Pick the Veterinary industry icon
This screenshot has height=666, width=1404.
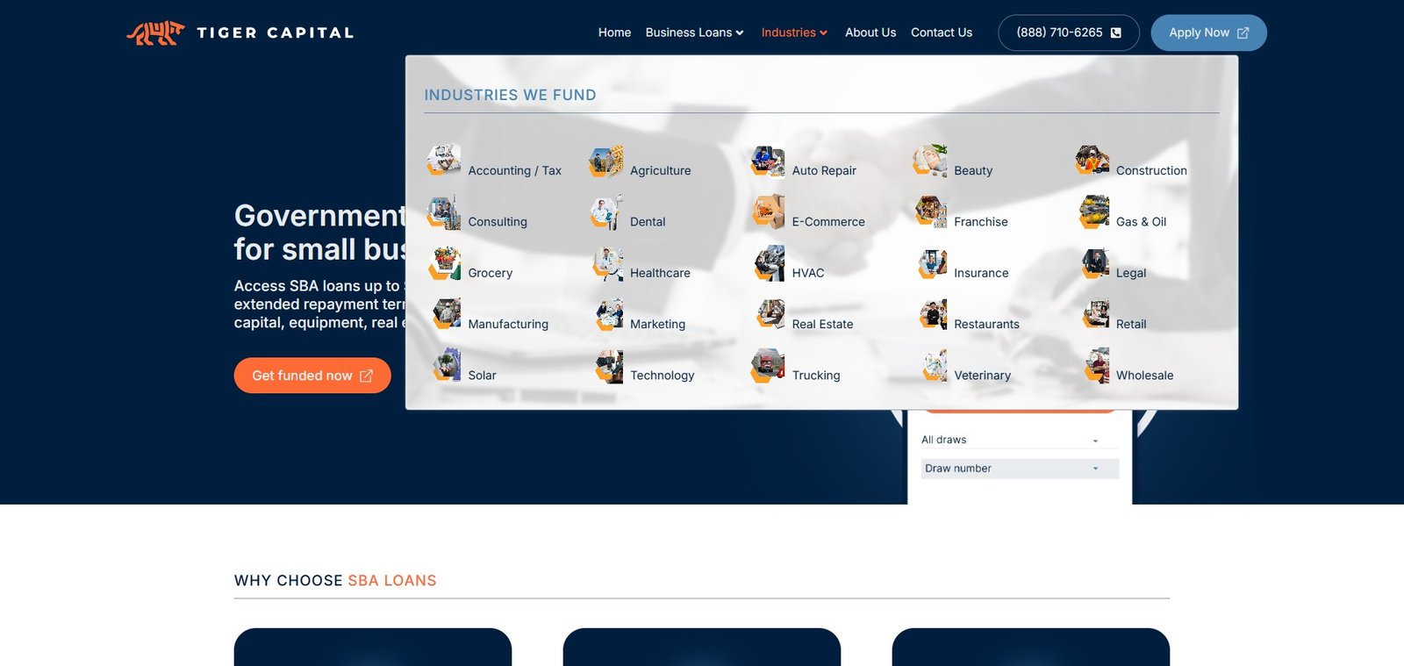[934, 366]
